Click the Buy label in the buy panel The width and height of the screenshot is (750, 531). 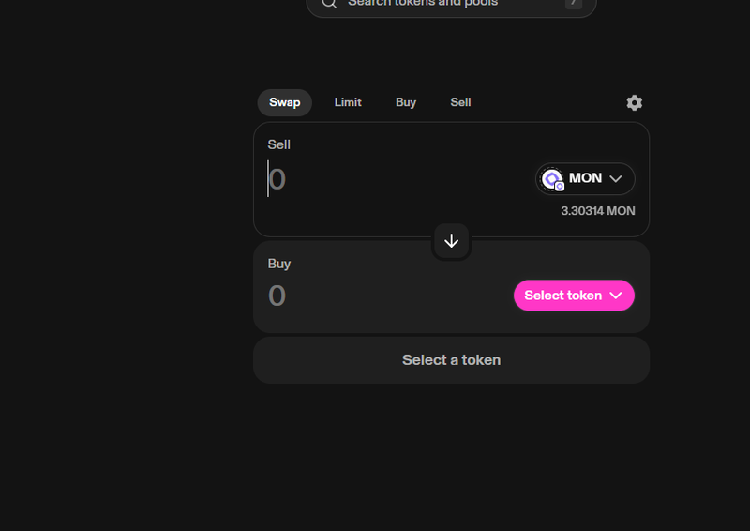click(x=278, y=264)
